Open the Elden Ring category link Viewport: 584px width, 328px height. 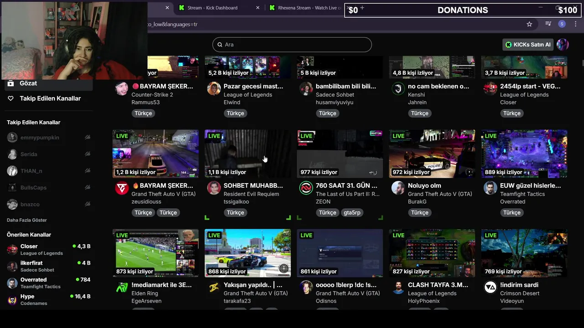pyautogui.click(x=145, y=293)
